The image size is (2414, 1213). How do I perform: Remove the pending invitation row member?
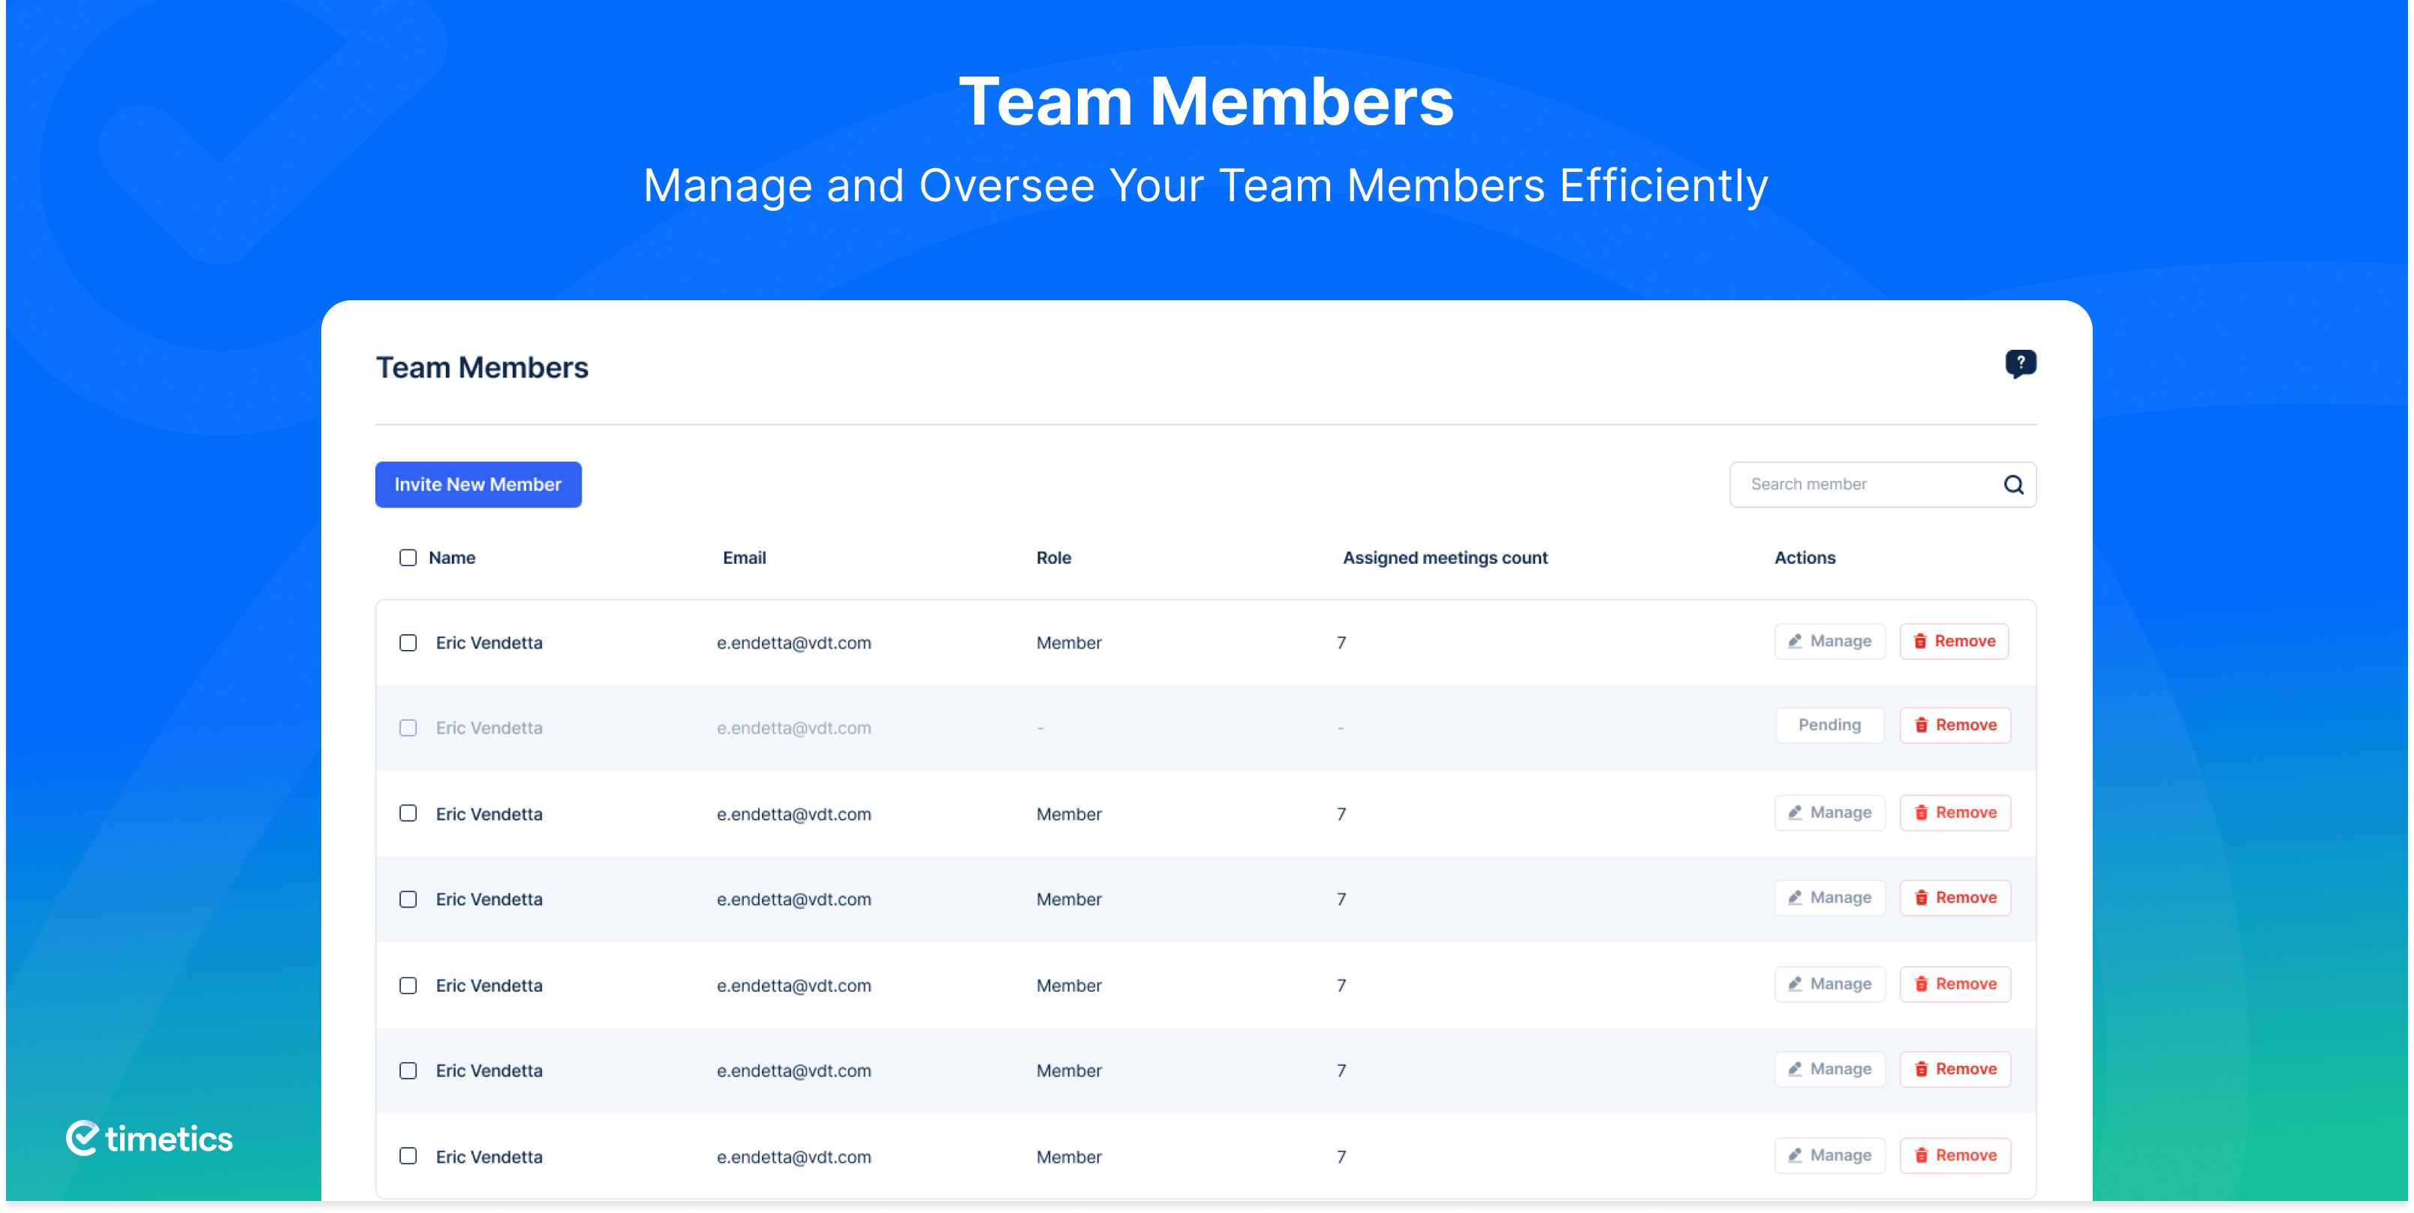[1955, 724]
